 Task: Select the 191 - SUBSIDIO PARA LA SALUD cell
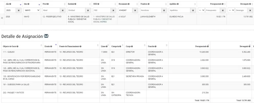point(22,86)
